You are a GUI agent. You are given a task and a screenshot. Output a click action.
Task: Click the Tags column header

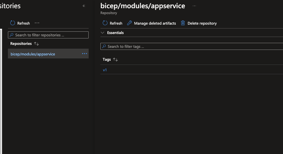point(107,60)
